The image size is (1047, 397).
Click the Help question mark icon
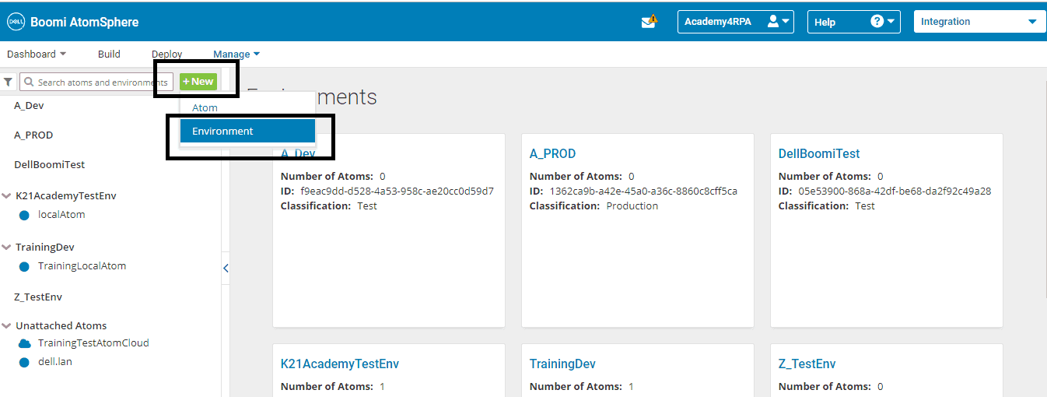(x=877, y=22)
